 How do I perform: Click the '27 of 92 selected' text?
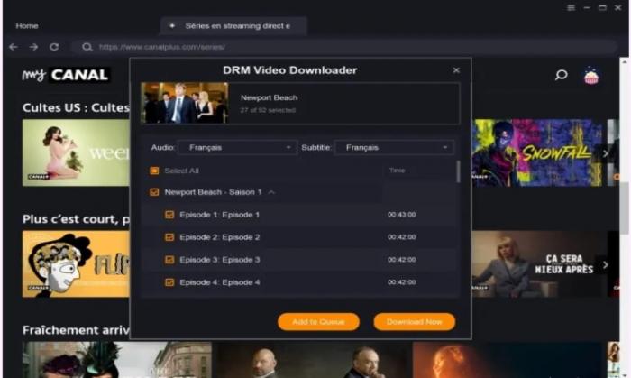tap(268, 110)
